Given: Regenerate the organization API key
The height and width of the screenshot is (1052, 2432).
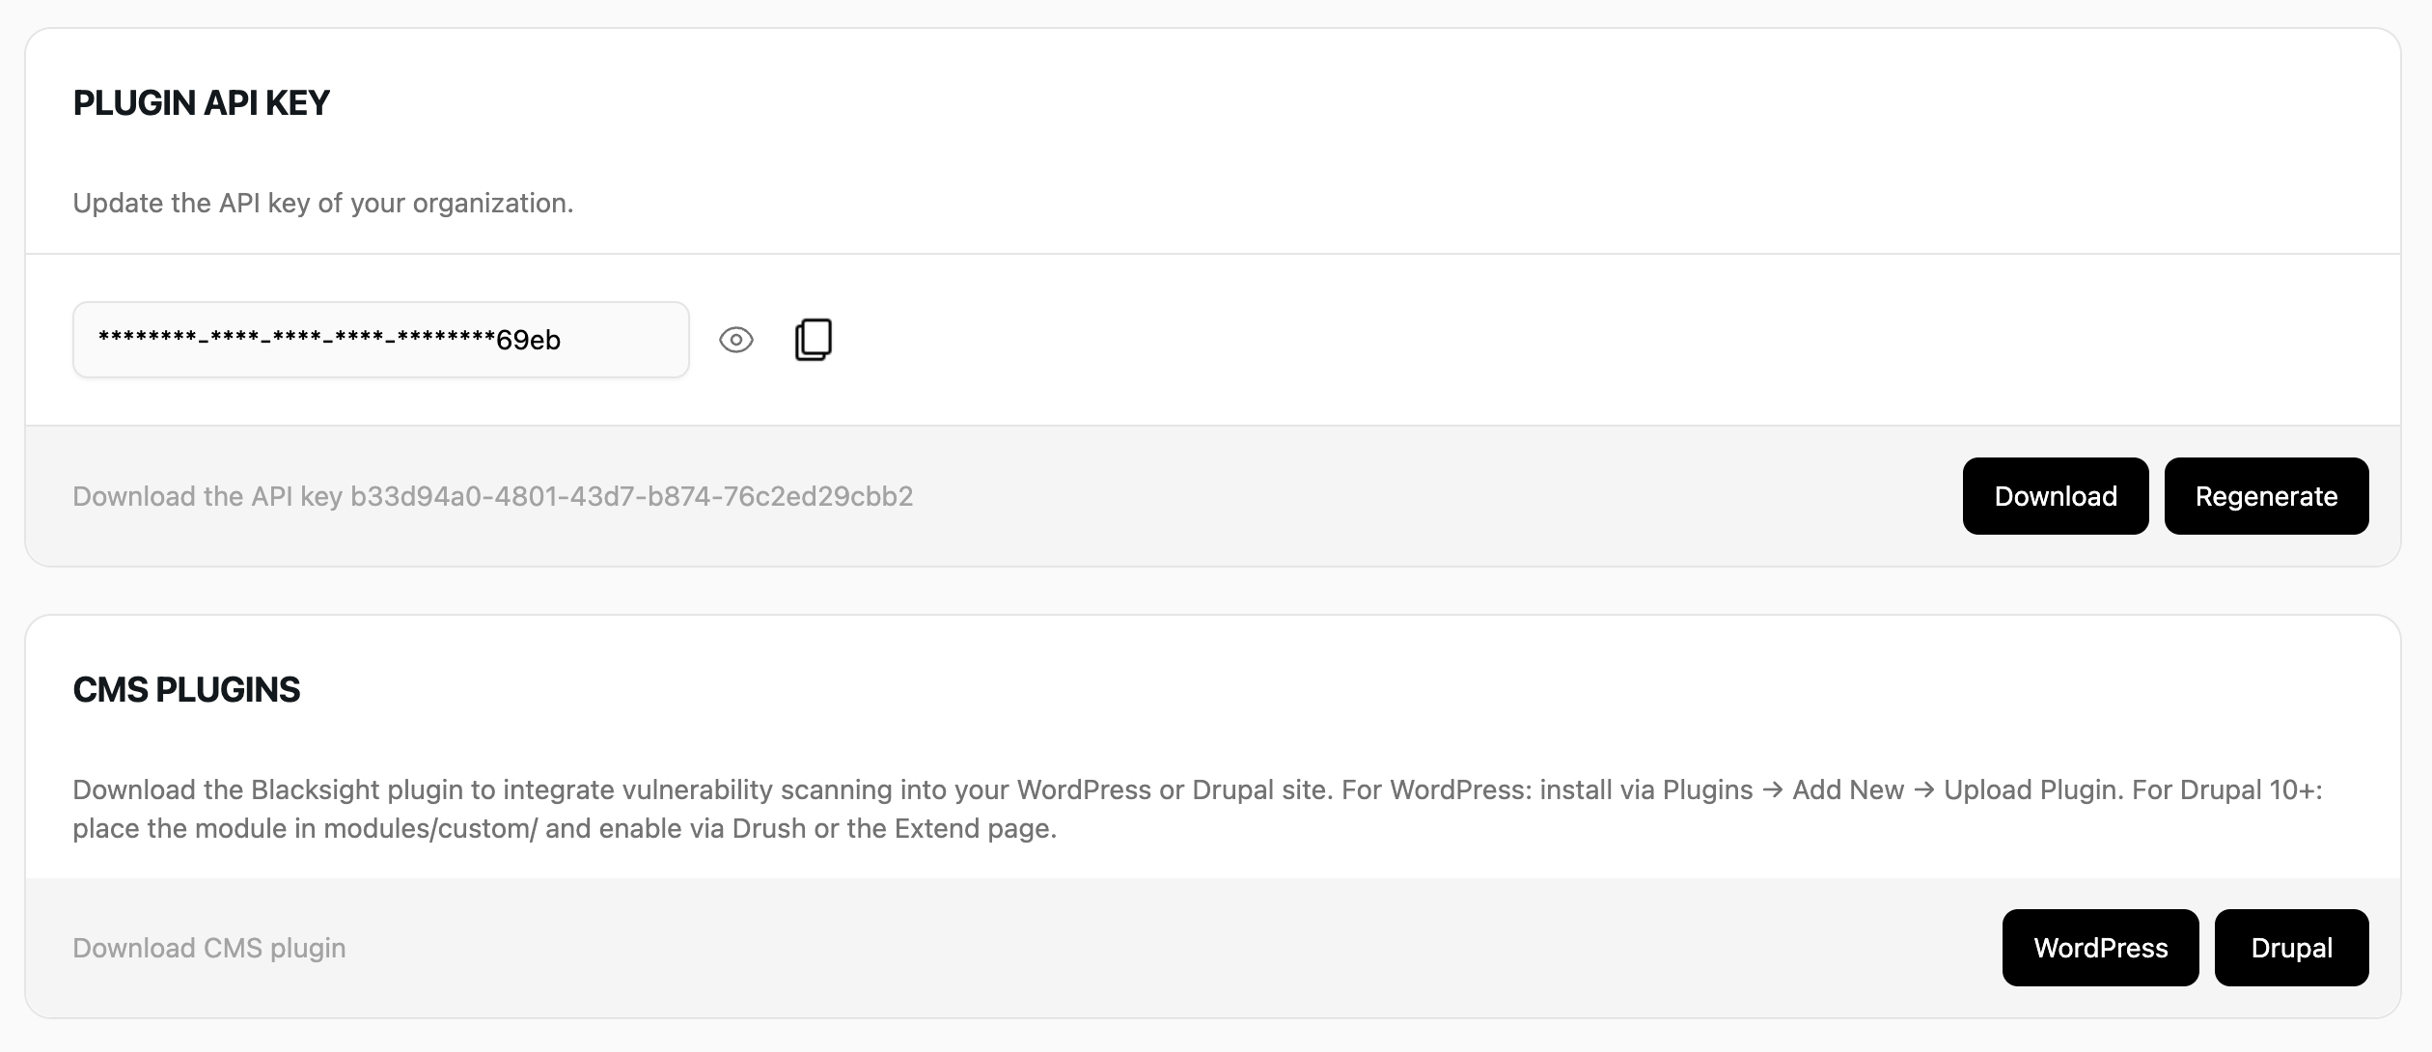Looking at the screenshot, I should (x=2266, y=496).
